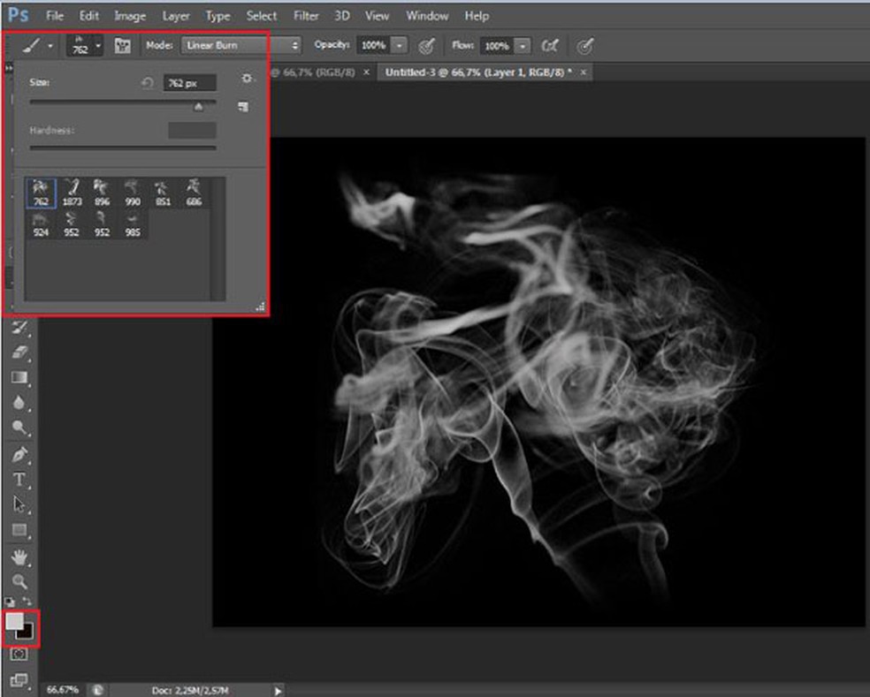
Task: Select the Hand tool
Action: pyautogui.click(x=19, y=557)
